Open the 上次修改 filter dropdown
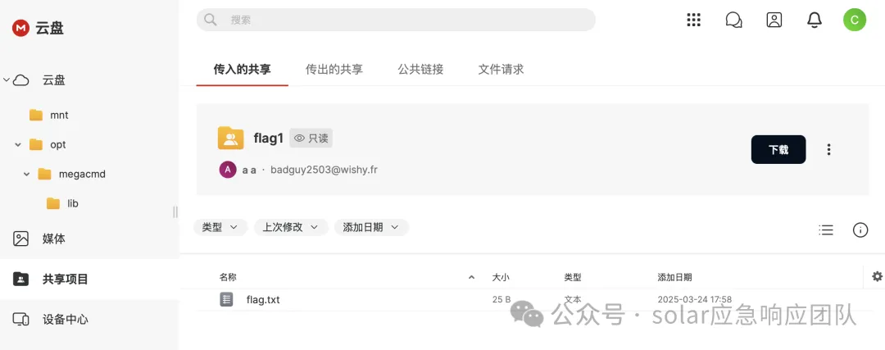 (x=291, y=228)
